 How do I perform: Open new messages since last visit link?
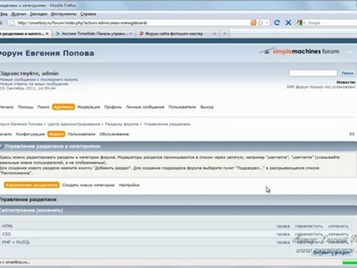[x=39, y=80]
